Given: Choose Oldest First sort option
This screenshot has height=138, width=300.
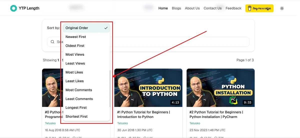Looking at the screenshot, I should [x=86, y=46].
